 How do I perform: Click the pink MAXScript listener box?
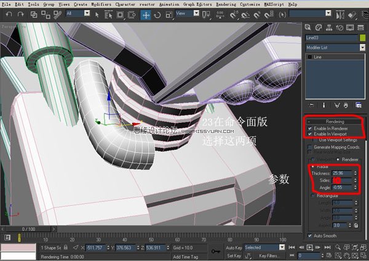click(x=18, y=247)
